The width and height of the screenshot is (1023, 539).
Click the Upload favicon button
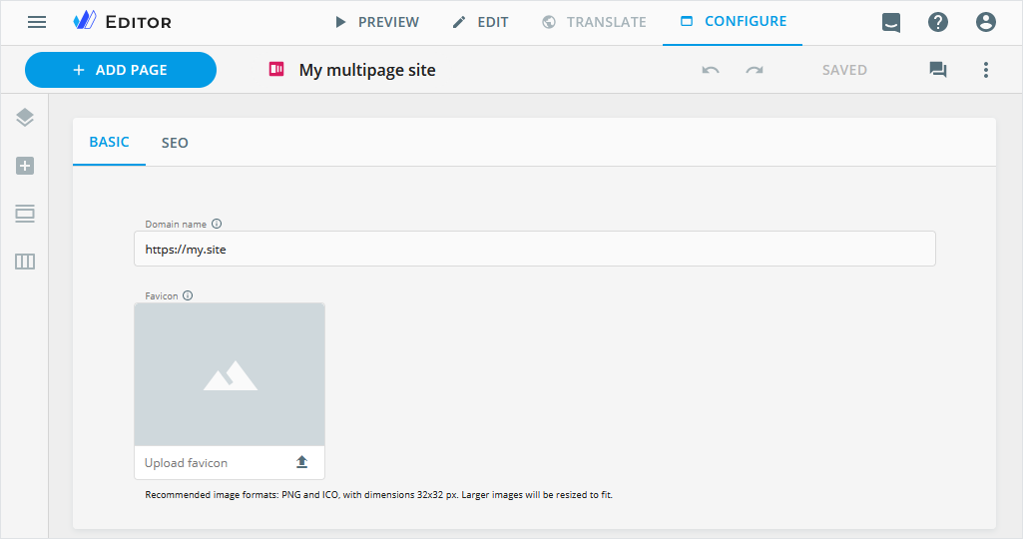point(230,463)
